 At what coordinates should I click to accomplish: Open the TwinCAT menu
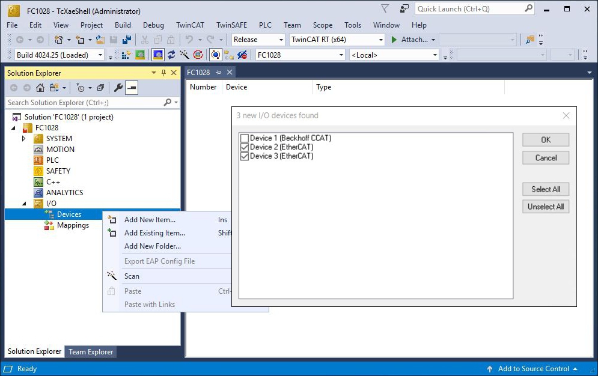(x=190, y=25)
